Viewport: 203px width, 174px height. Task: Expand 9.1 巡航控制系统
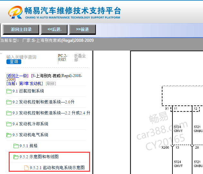[x=28, y=91]
